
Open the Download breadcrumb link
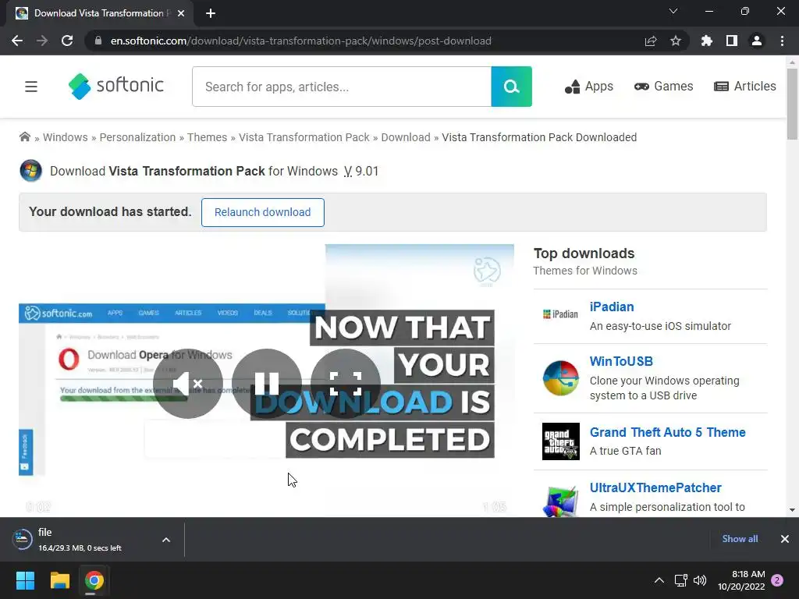(x=406, y=137)
